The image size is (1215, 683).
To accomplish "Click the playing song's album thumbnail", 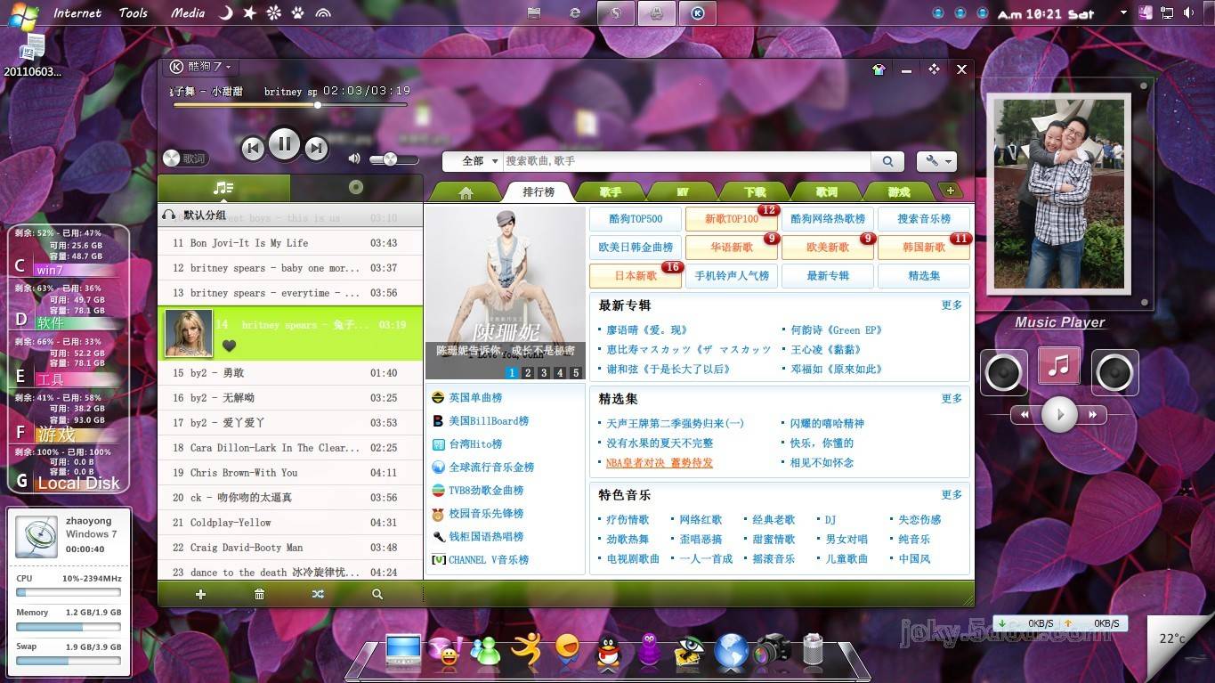I will coord(189,333).
